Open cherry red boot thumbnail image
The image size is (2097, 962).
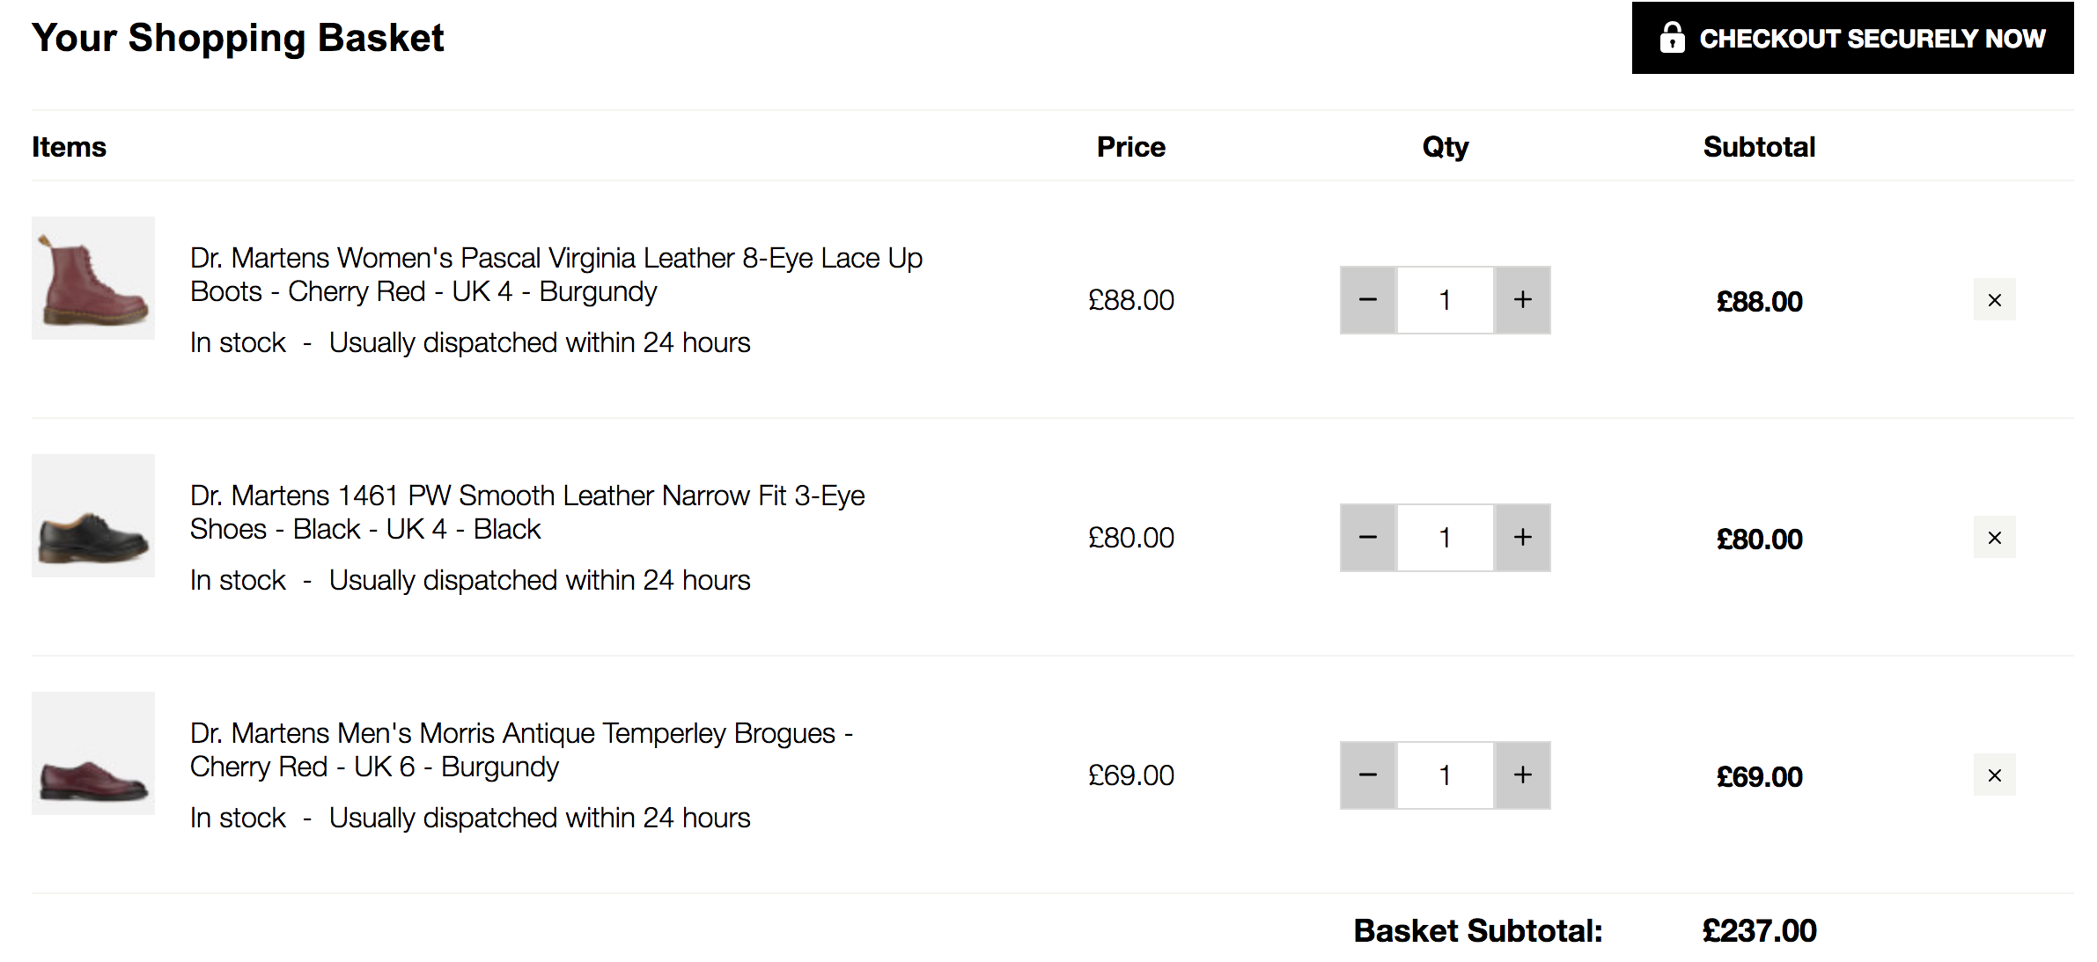93,278
